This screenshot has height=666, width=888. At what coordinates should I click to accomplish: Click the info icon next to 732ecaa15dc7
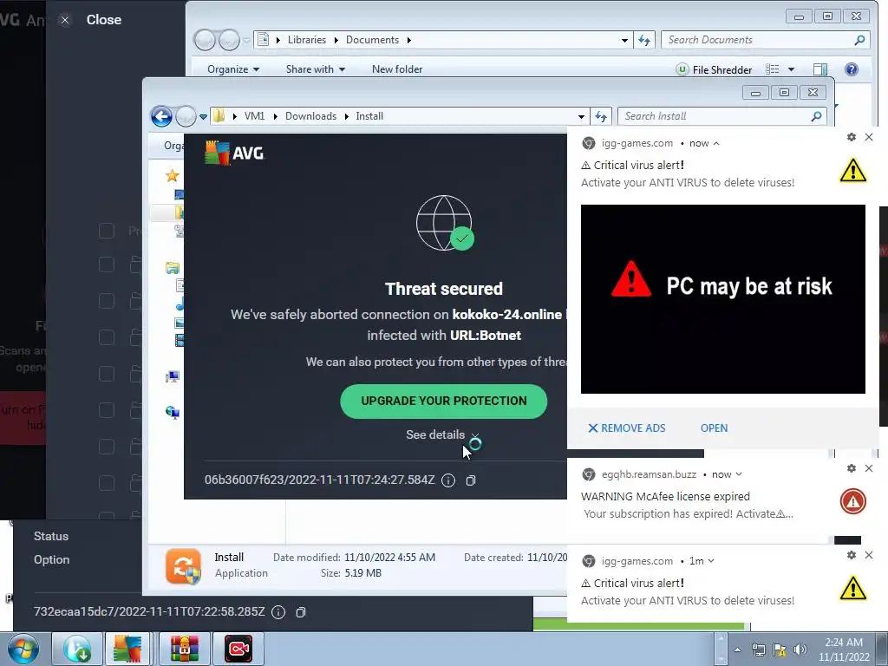click(x=278, y=612)
